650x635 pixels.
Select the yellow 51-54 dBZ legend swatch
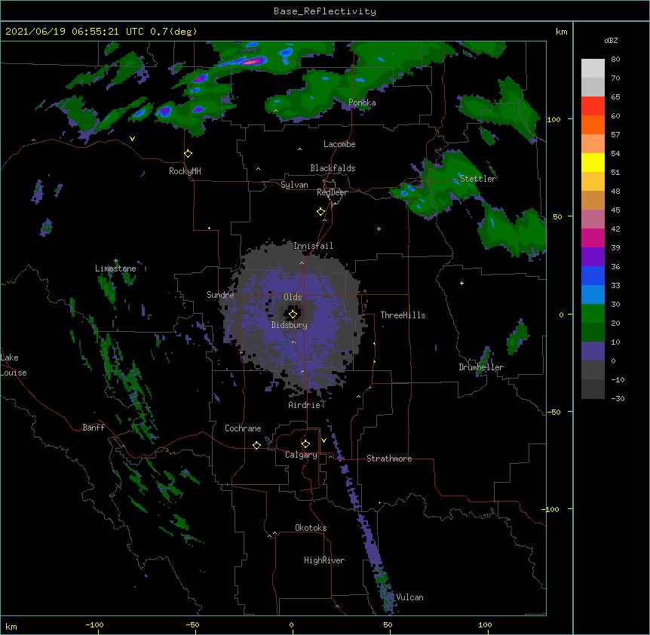pyautogui.click(x=593, y=162)
